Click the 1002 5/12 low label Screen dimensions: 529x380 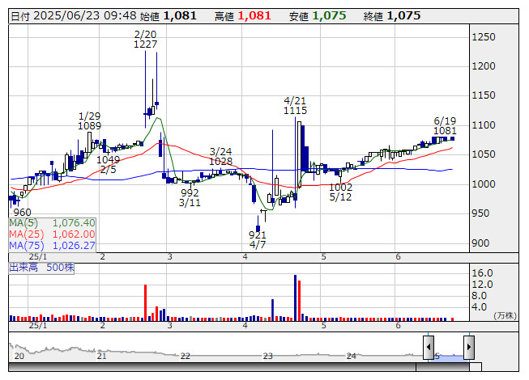pos(340,192)
